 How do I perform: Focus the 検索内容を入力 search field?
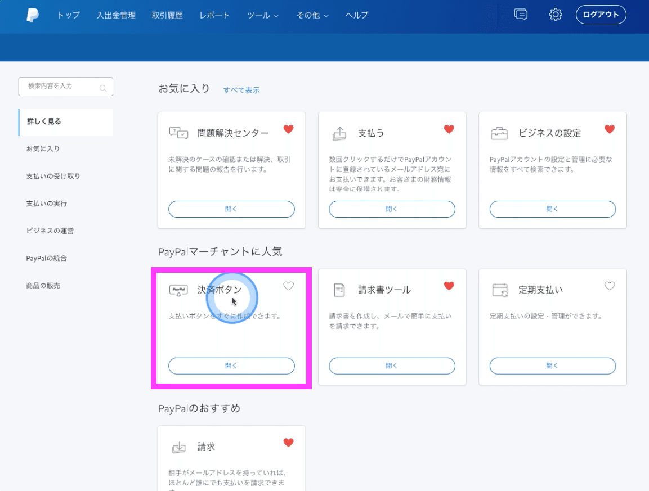pyautogui.click(x=66, y=87)
